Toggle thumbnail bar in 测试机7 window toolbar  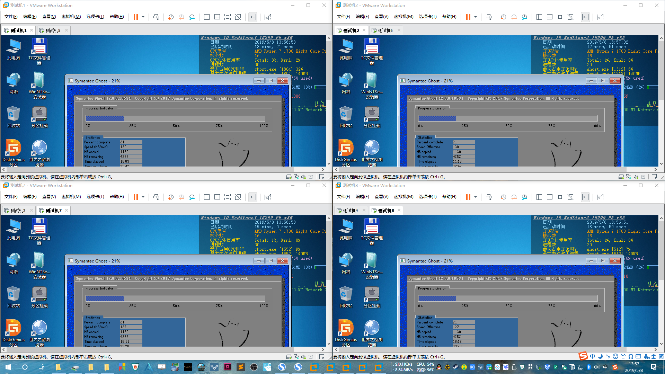[217, 197]
